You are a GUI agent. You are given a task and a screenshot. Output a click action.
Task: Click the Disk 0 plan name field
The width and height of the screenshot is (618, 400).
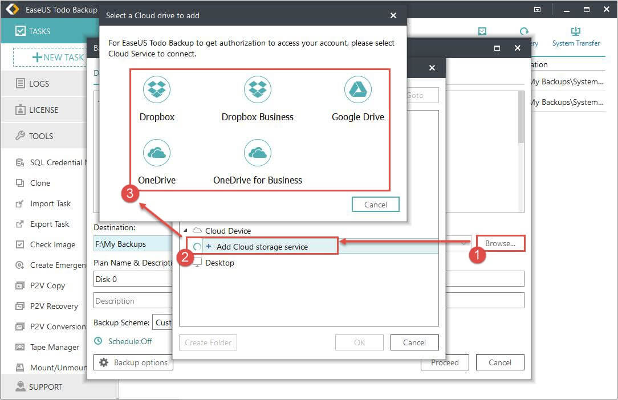coord(133,279)
